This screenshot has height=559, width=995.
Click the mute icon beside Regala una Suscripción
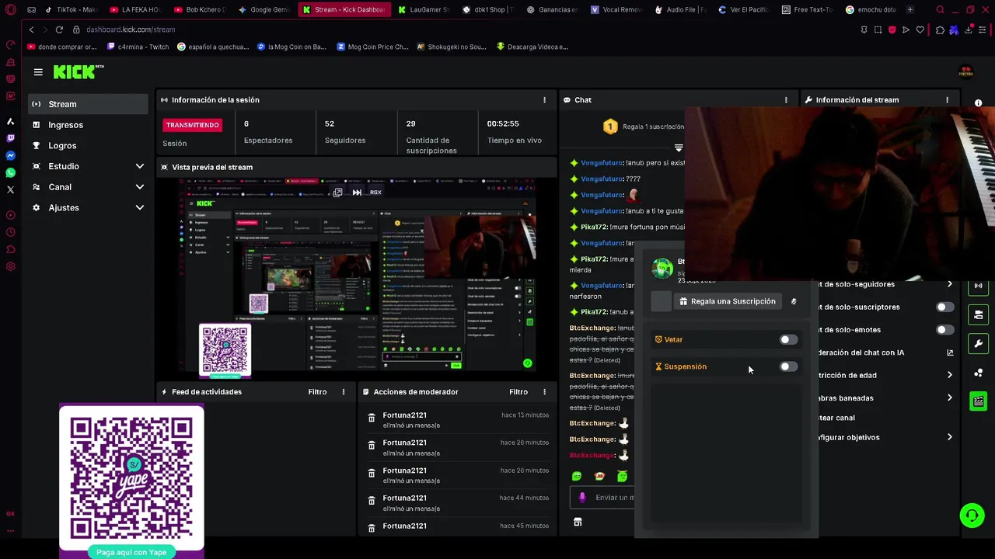[794, 301]
